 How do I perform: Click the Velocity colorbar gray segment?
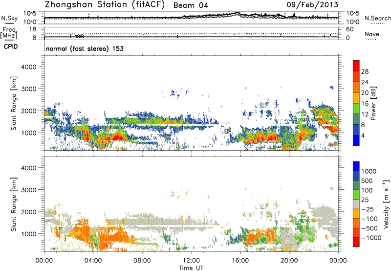(356, 204)
